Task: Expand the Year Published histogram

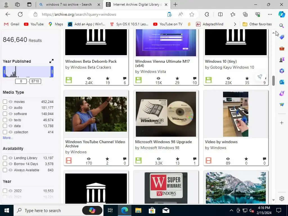Action: coord(51,61)
